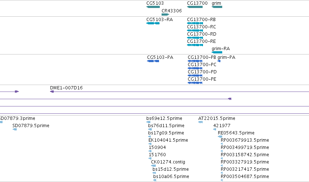The width and height of the screenshot is (309, 182).
Task: Select EST bs10a06.5prime
Action: [155, 180]
